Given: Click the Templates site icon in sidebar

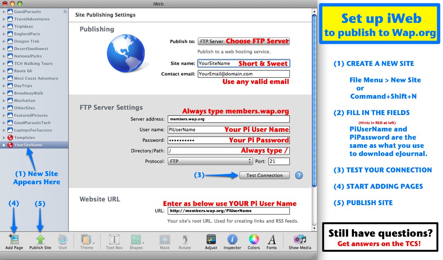Looking at the screenshot, I should pos(10,138).
